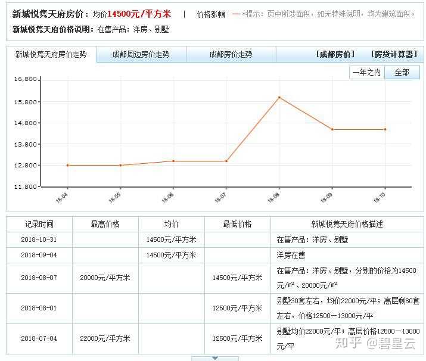Image resolution: width=426 pixels, height=361 pixels.
Task: Click the 20000元/平方米 highest price cell
Action: point(105,278)
